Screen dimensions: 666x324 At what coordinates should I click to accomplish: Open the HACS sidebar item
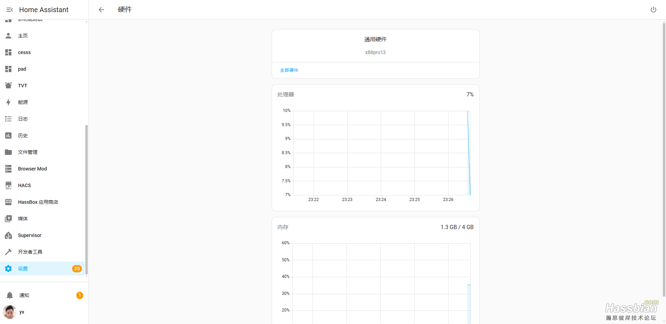pyautogui.click(x=42, y=185)
